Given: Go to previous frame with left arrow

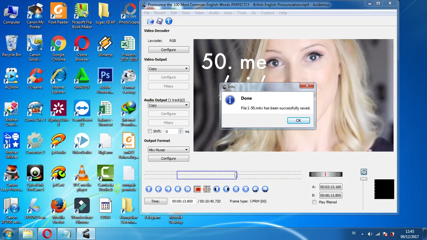Looking at the screenshot, I should pos(158,189).
